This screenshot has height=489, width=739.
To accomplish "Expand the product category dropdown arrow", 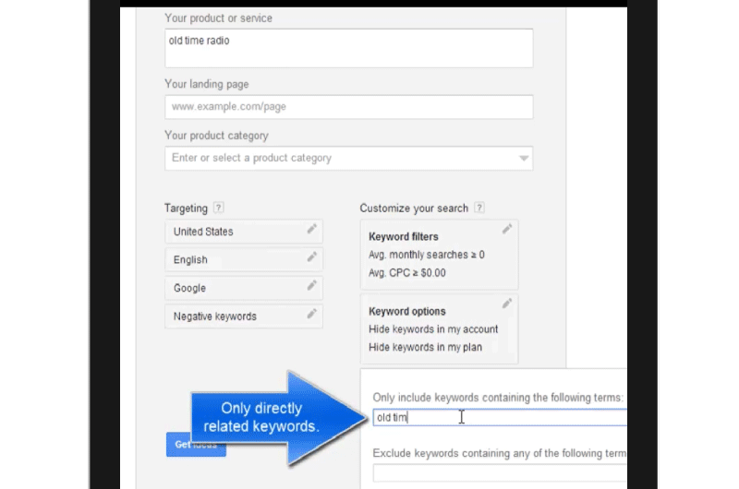I will 523,158.
